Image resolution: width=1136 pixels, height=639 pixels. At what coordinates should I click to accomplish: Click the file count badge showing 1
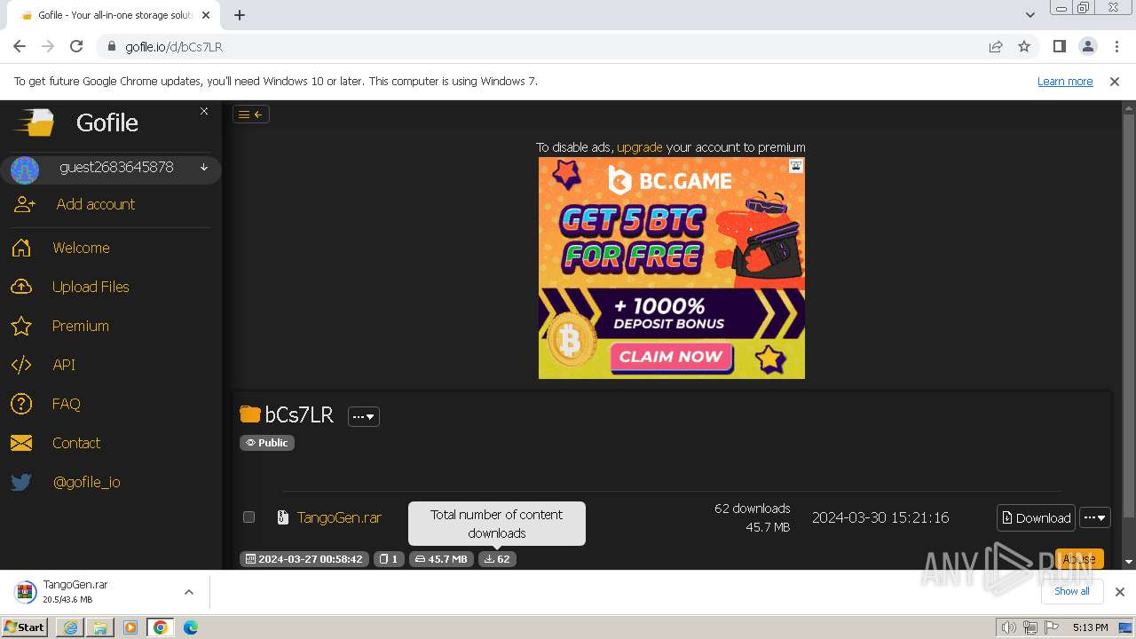(x=389, y=559)
